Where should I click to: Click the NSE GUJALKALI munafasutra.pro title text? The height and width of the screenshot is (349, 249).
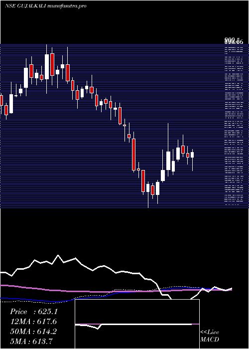point(45,6)
